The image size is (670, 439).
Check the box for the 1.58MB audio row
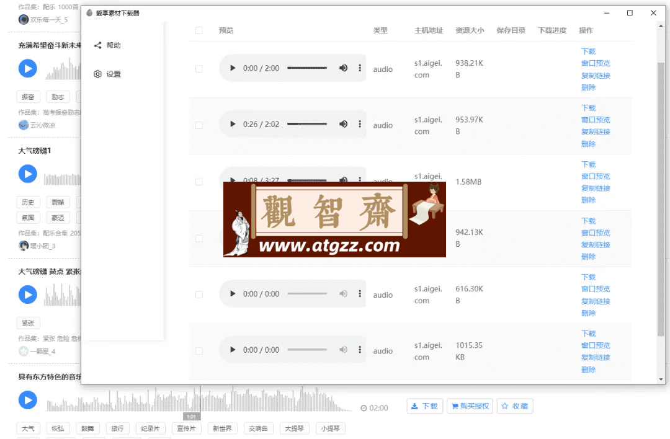(x=199, y=182)
